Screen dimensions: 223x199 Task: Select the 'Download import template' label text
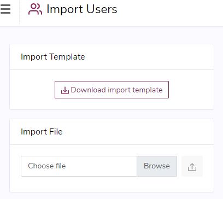point(116,90)
